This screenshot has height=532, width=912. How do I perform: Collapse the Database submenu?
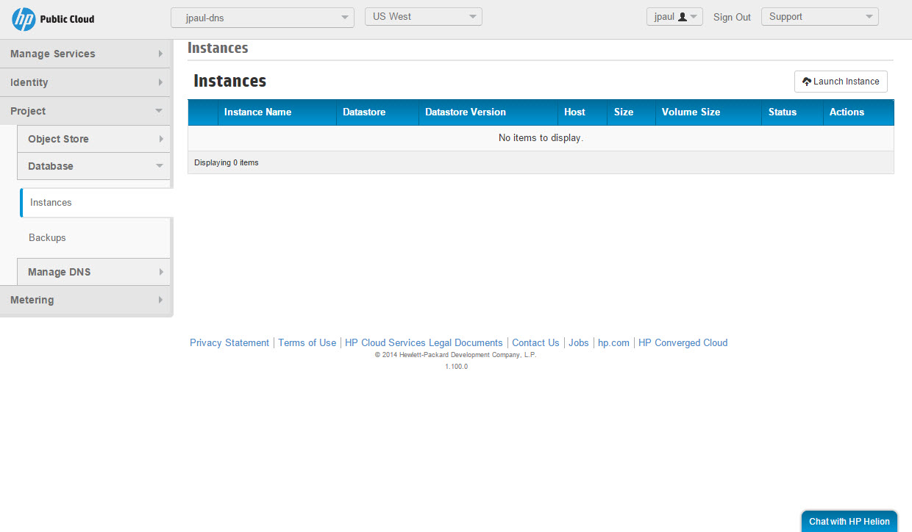(x=93, y=166)
